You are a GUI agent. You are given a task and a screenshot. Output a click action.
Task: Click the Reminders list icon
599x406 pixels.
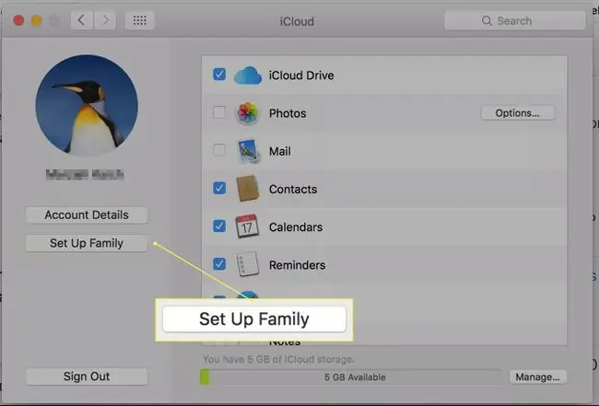248,264
